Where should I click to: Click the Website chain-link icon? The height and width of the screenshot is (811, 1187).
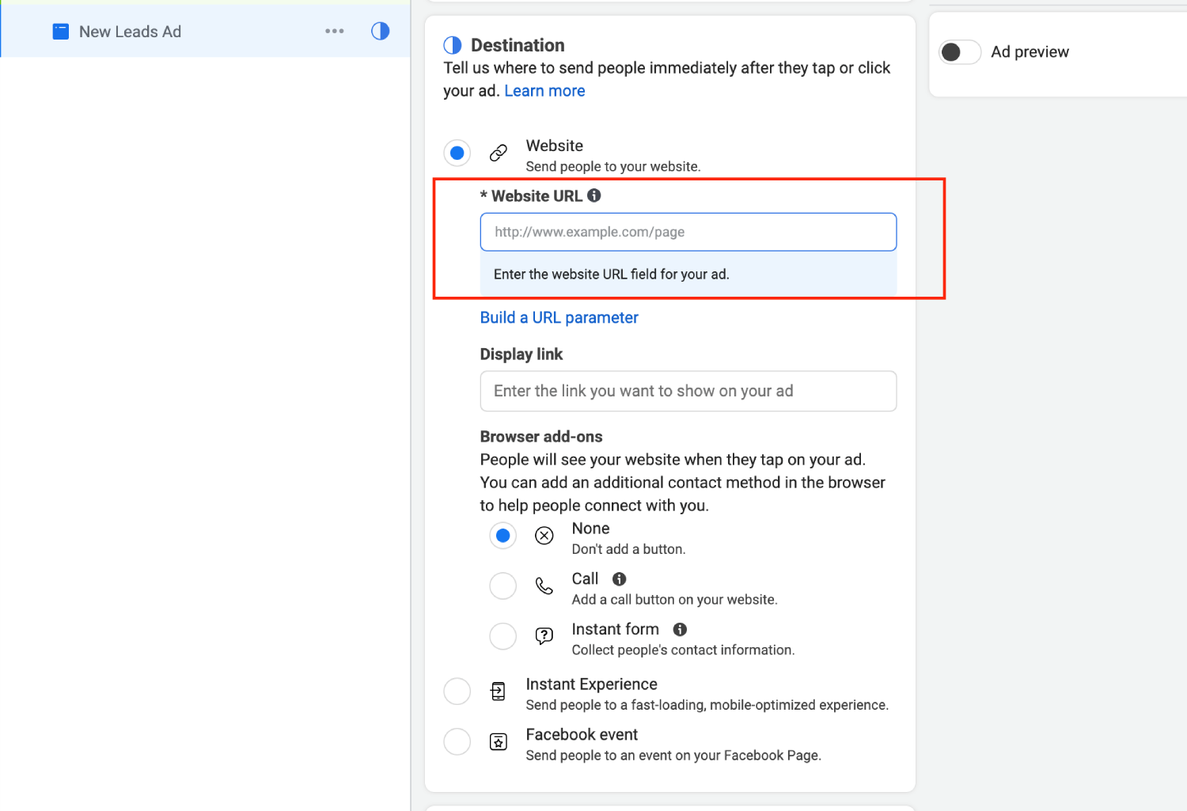click(x=499, y=153)
